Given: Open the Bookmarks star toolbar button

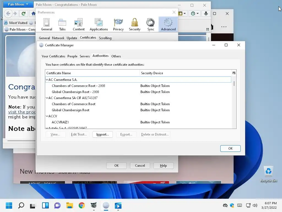Looking at the screenshot, I should tap(182, 14).
